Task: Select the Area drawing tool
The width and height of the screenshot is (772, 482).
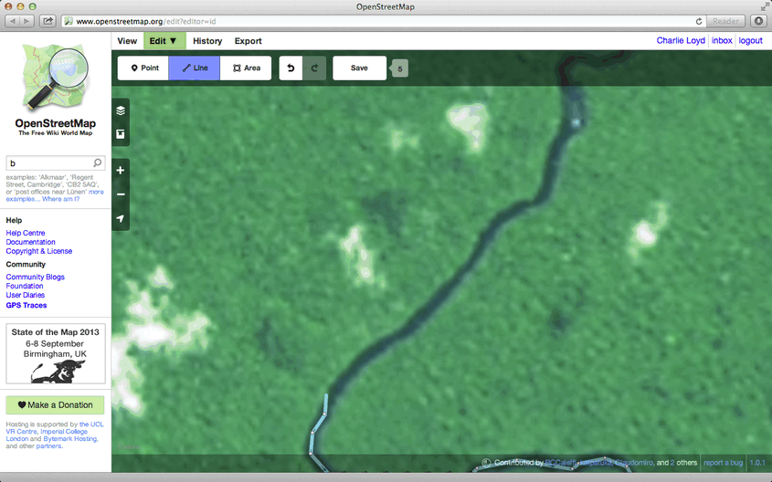Action: 246,68
